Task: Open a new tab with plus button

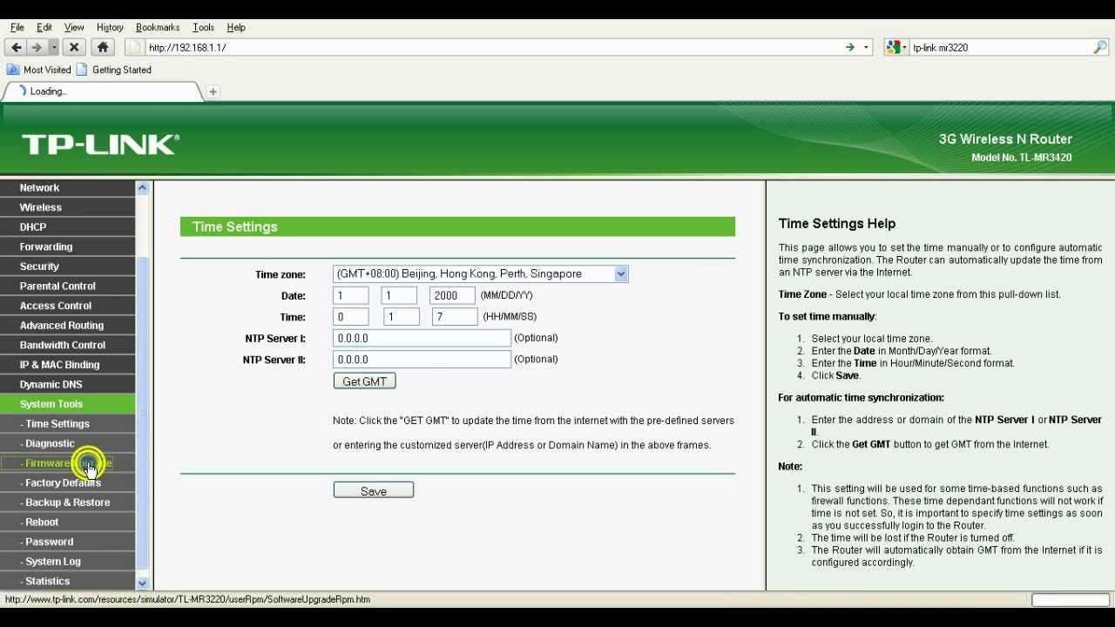Action: pos(213,91)
